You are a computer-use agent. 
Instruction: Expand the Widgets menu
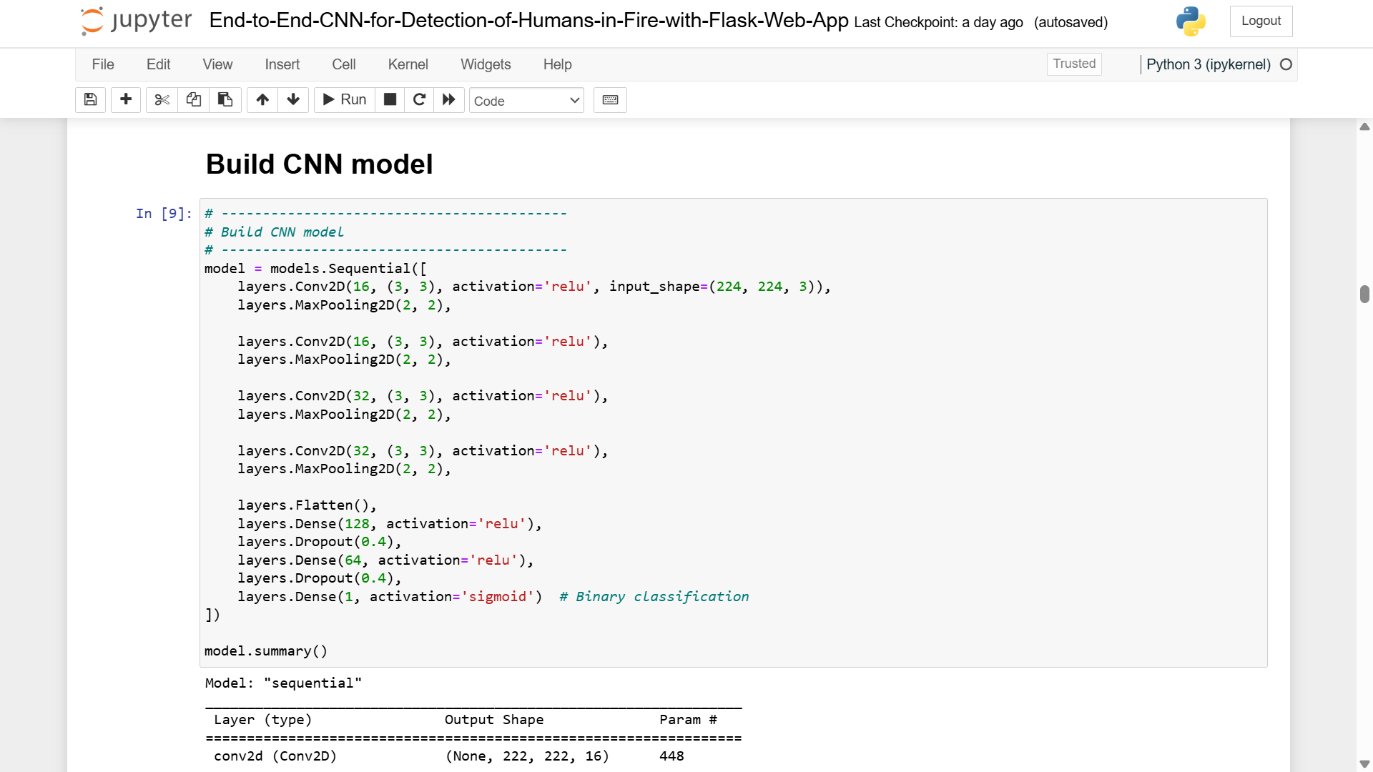[x=486, y=64]
